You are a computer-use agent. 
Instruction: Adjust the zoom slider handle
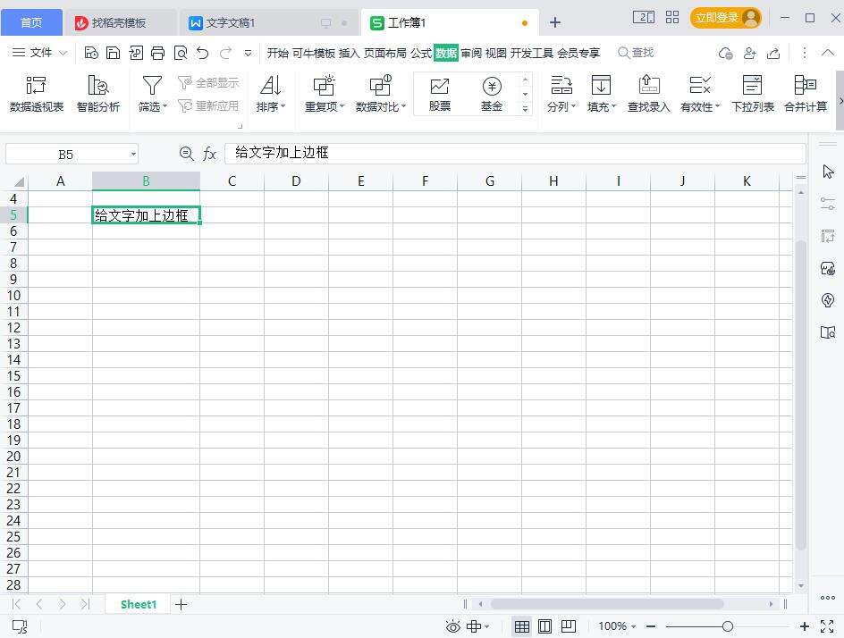728,626
